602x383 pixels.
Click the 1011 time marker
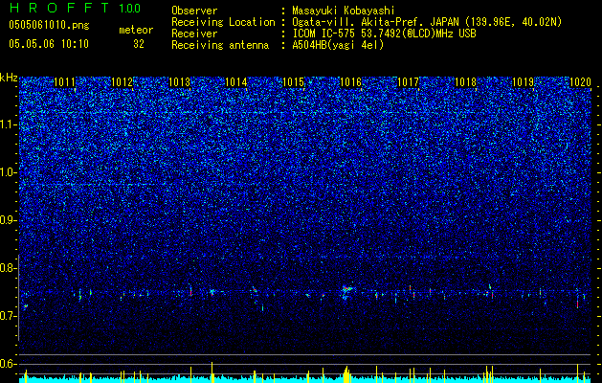pos(64,82)
